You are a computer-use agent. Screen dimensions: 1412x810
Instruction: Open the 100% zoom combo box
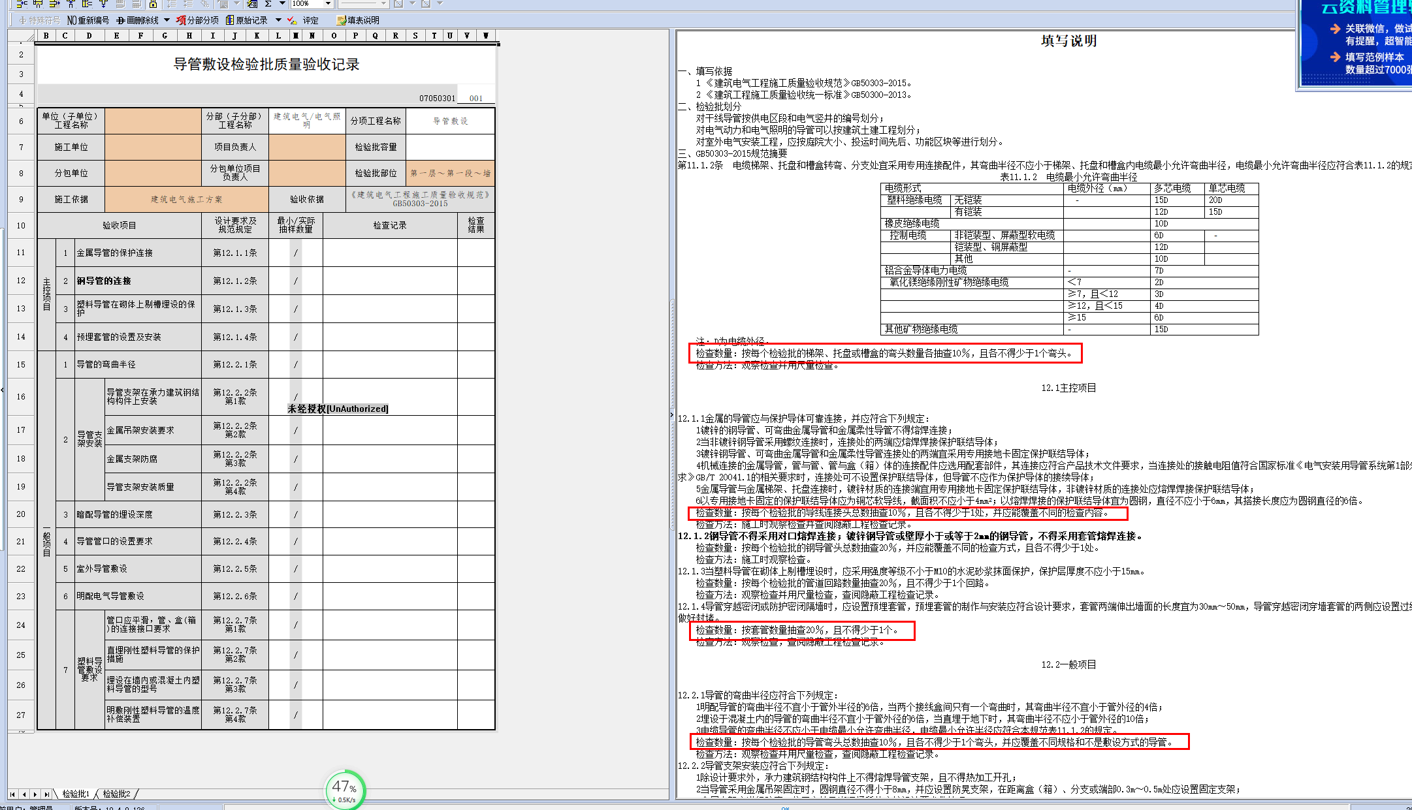[312, 4]
